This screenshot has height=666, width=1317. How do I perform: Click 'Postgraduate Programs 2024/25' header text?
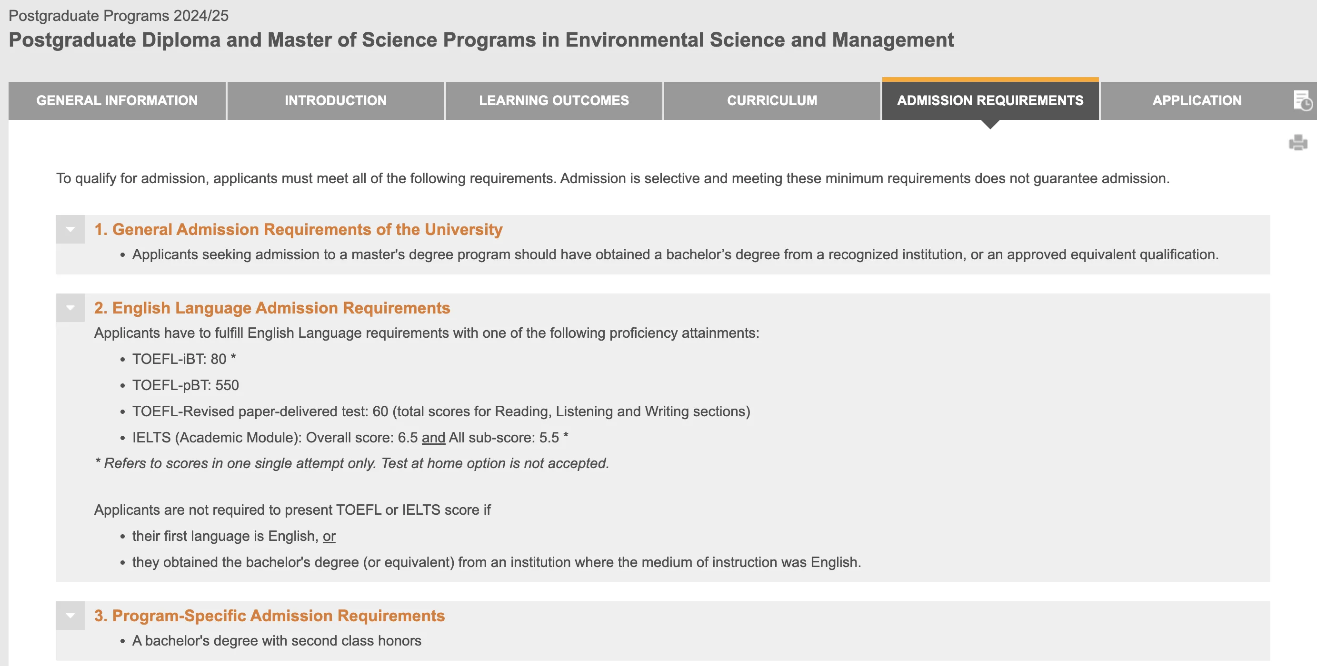click(x=119, y=16)
